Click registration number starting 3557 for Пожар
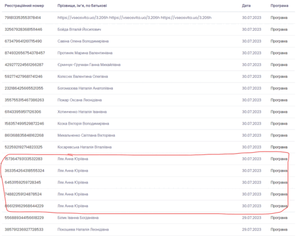 tap(24, 100)
